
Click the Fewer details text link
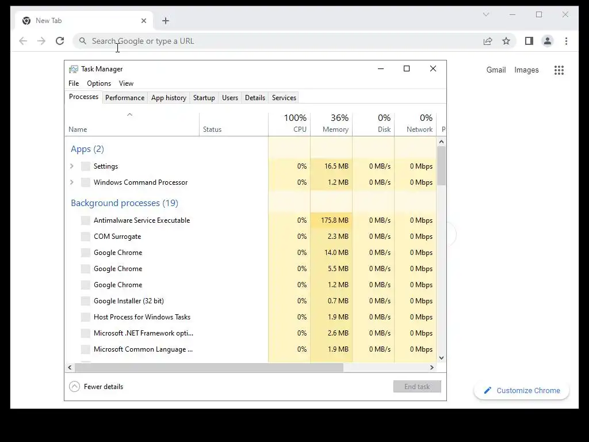point(104,387)
